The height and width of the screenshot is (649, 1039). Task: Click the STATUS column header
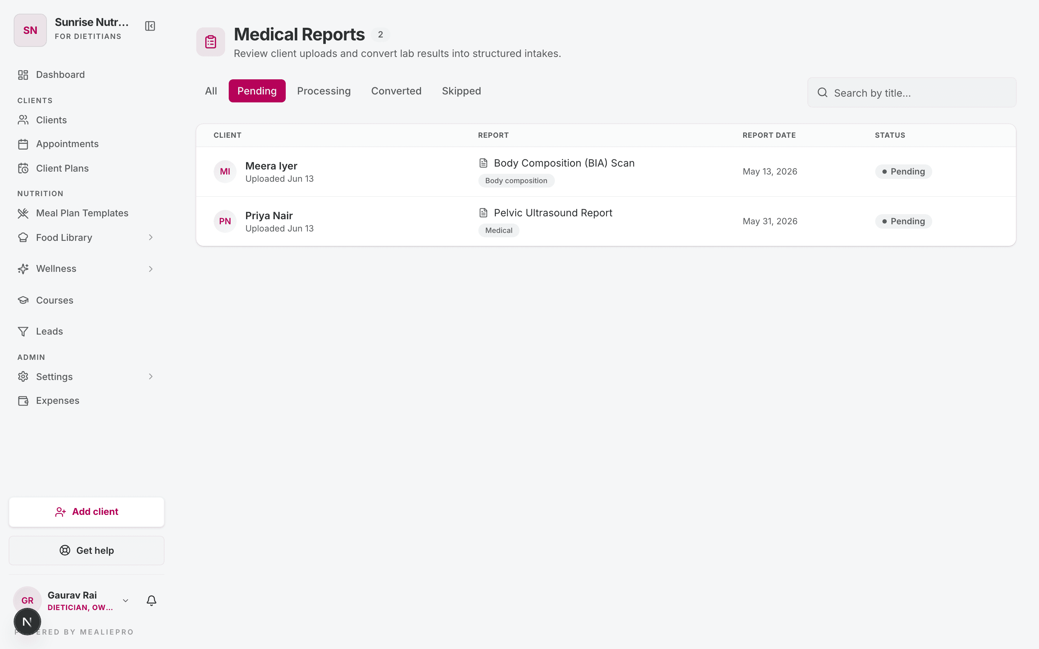pyautogui.click(x=890, y=135)
